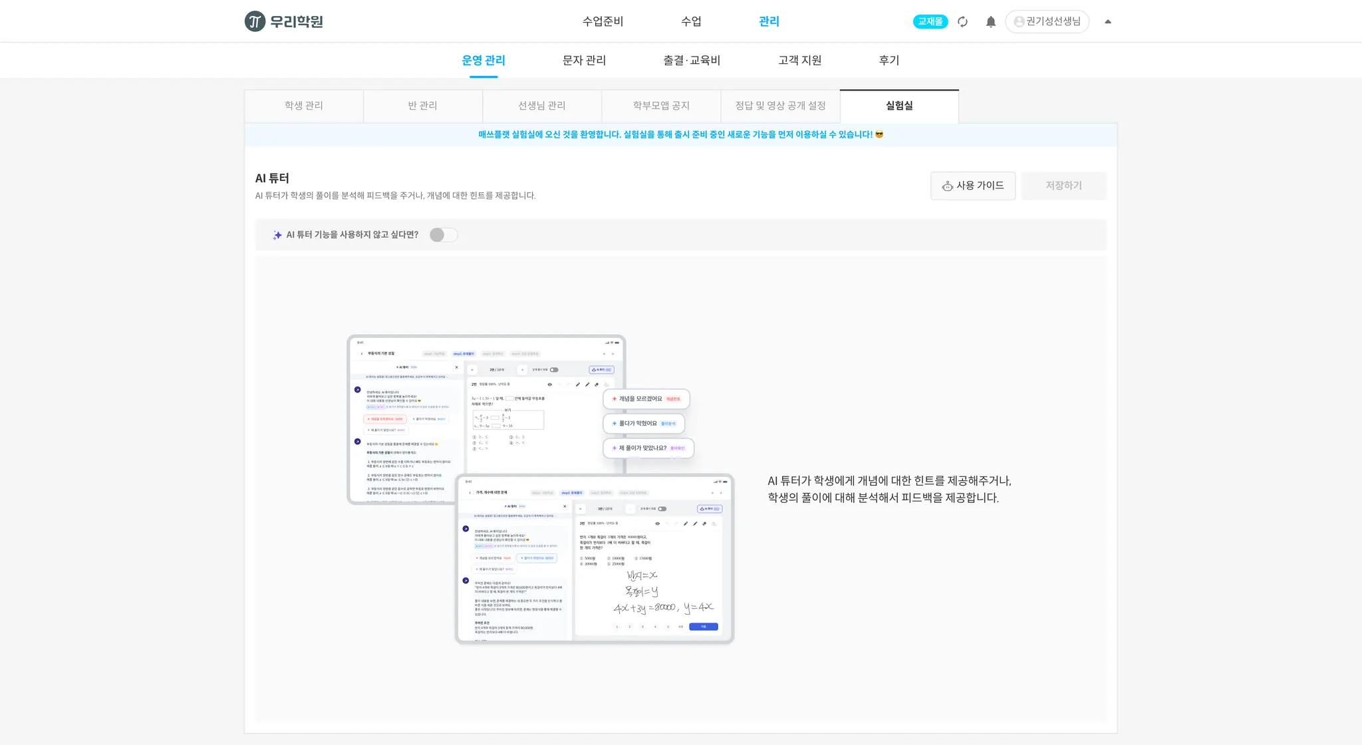Click the refresh sync icon
The height and width of the screenshot is (745, 1362).
coord(962,21)
